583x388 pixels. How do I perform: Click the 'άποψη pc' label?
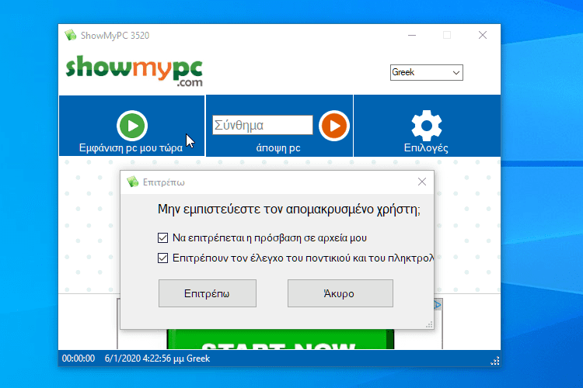pyautogui.click(x=278, y=147)
